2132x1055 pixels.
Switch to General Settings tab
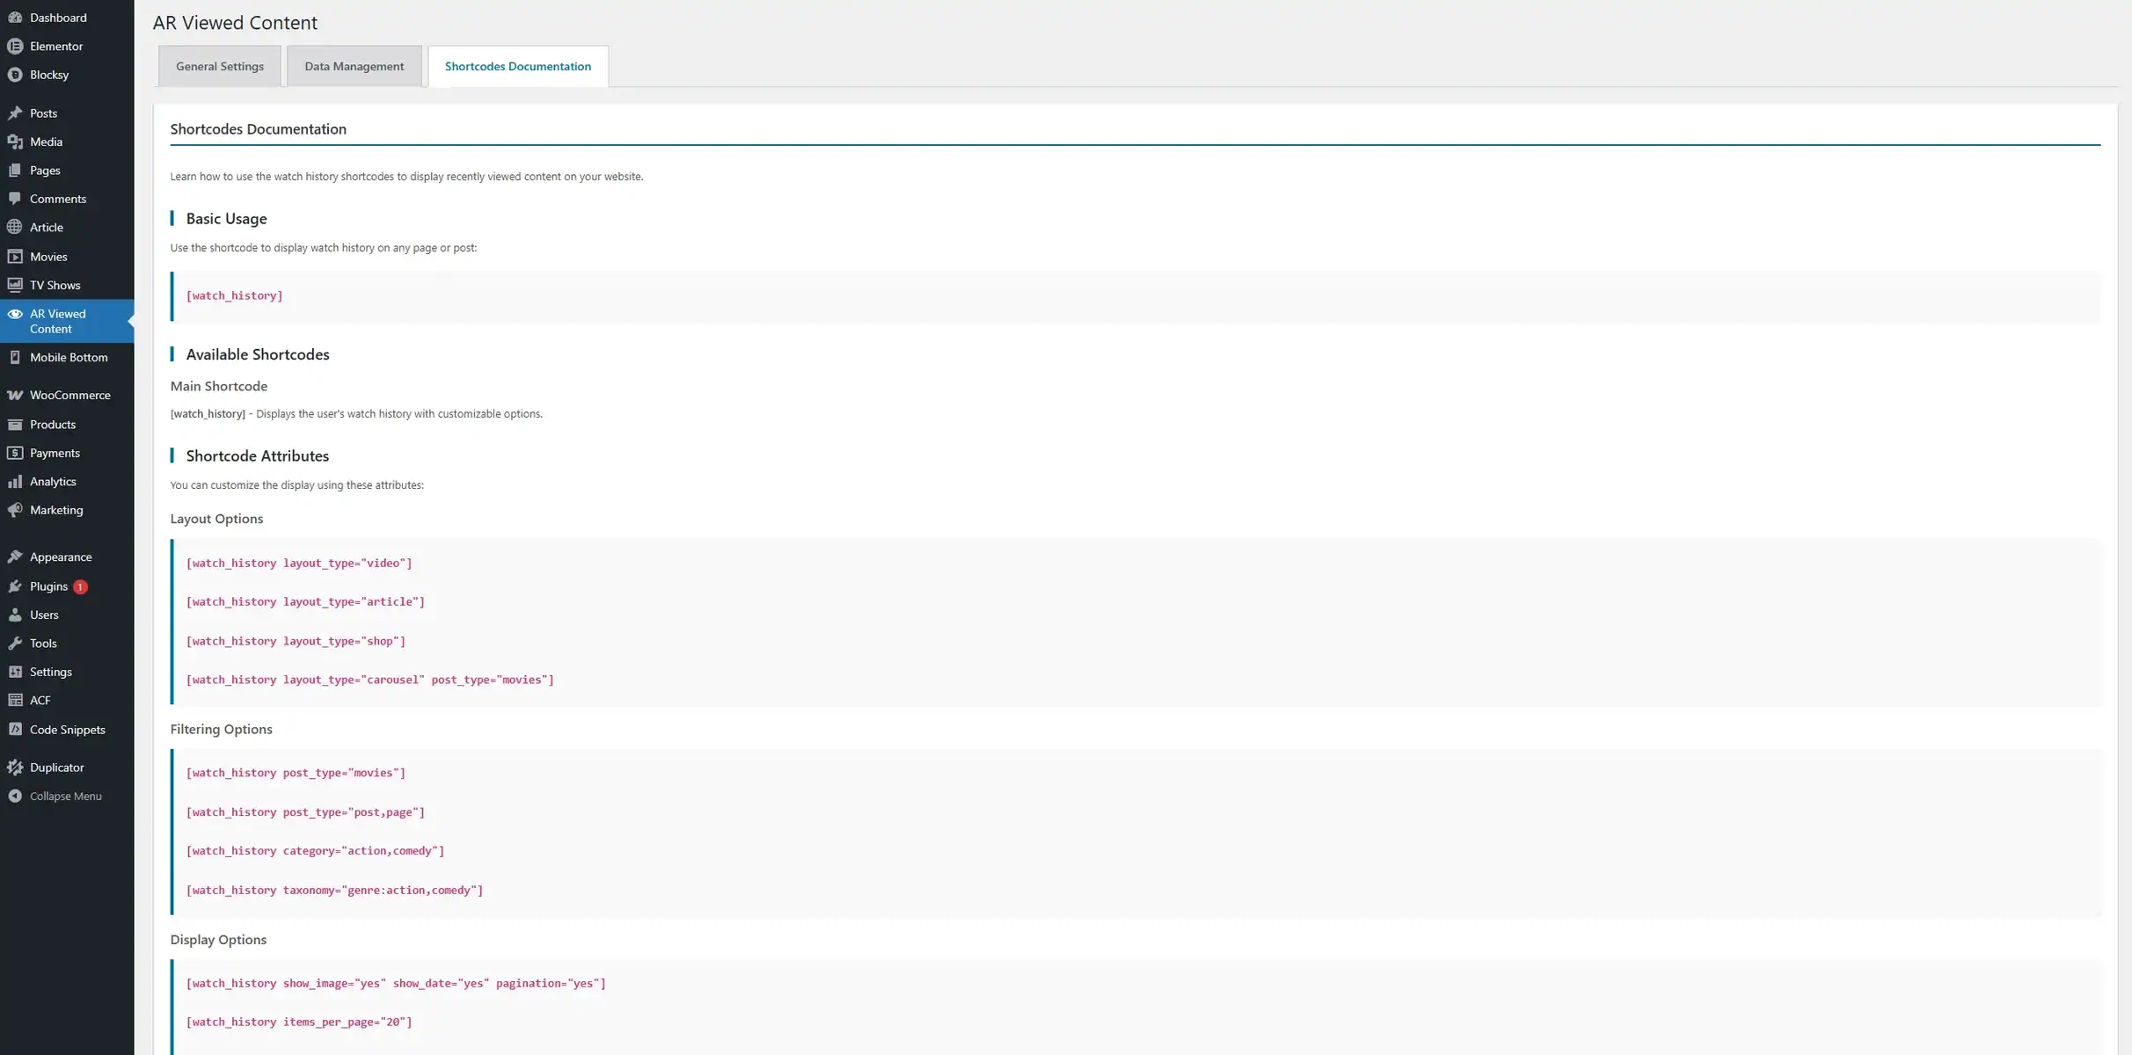220,67
